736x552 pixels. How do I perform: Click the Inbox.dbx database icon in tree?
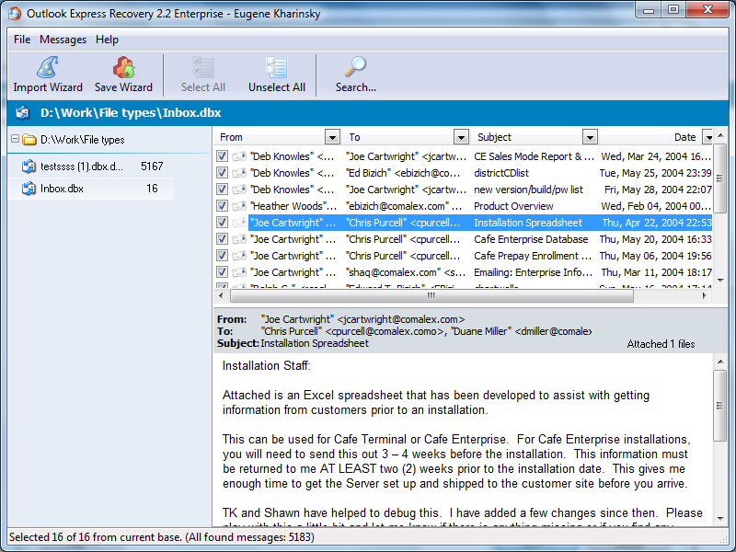29,189
